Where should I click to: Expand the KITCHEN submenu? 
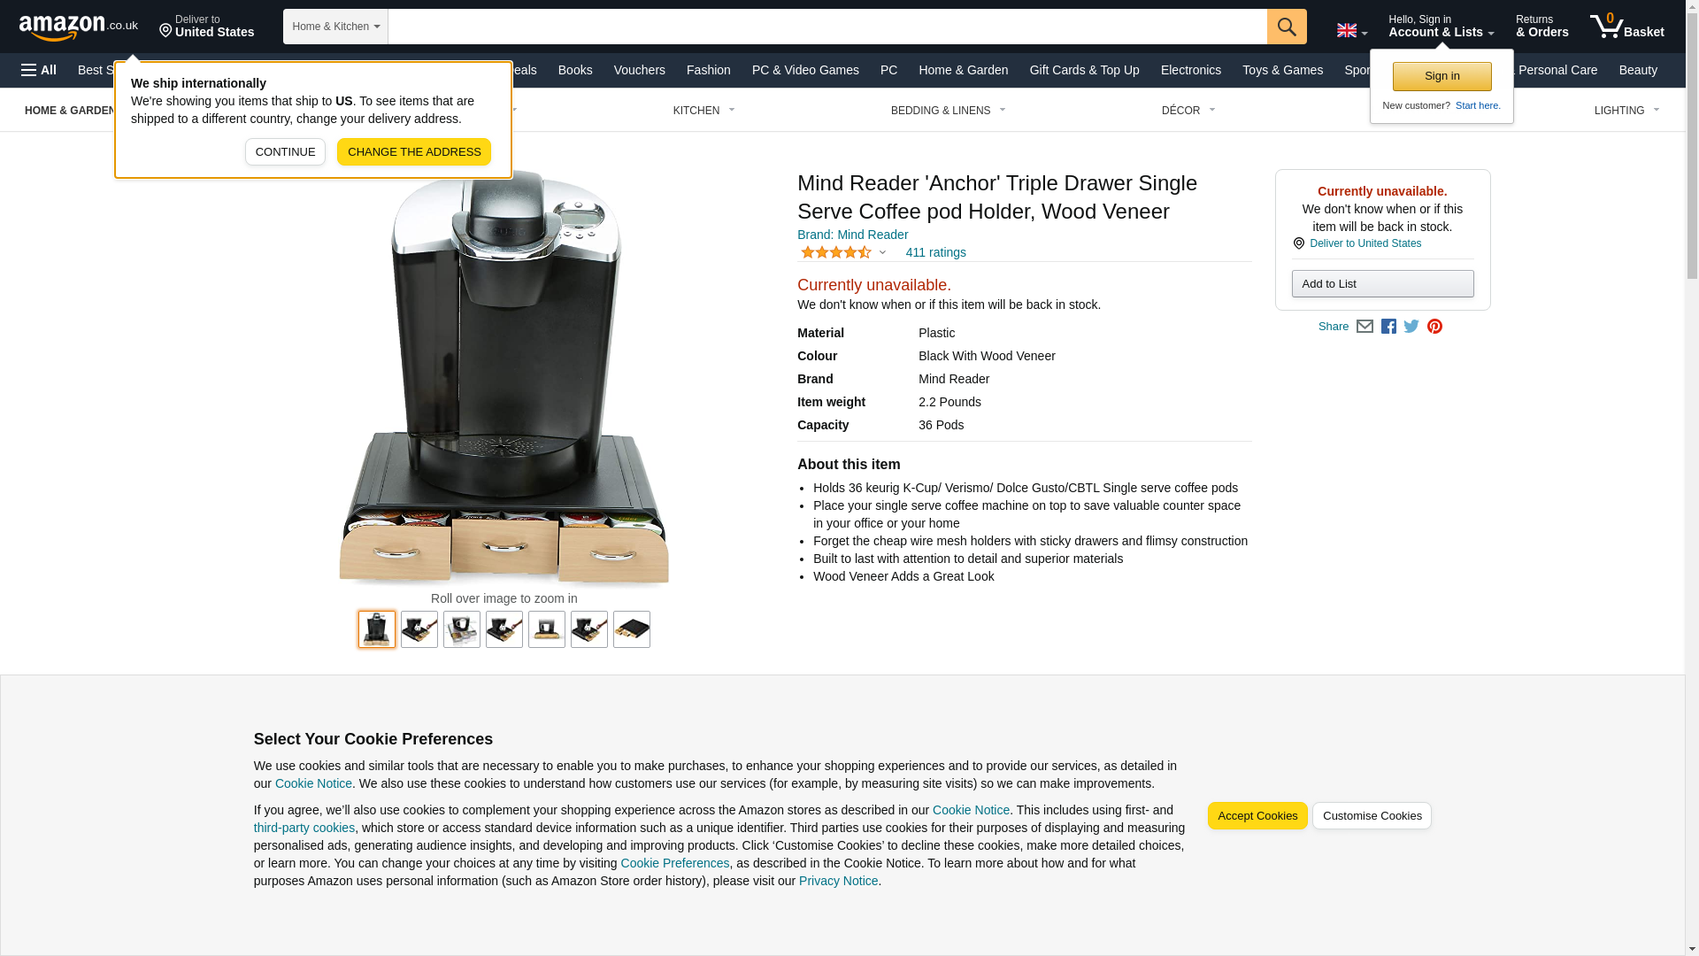tap(704, 111)
